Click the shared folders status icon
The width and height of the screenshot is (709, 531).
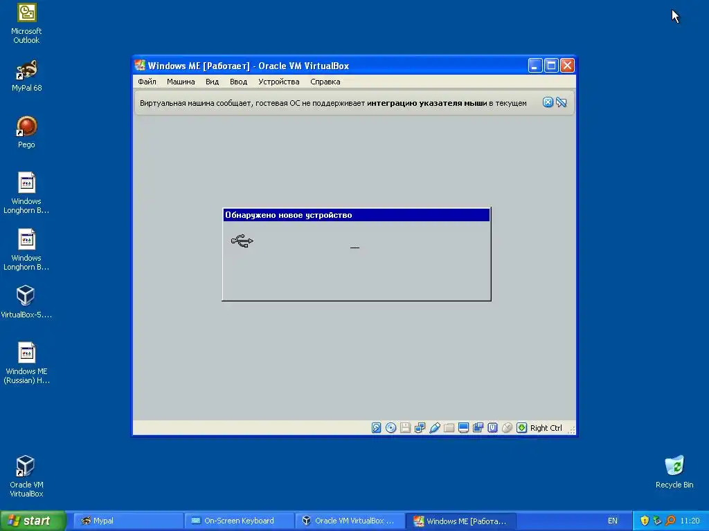449,427
